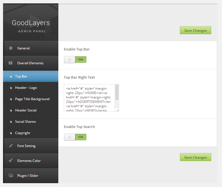222x187 pixels.
Task: Click the GoodLayers admin panel logo
Action: point(31,26)
